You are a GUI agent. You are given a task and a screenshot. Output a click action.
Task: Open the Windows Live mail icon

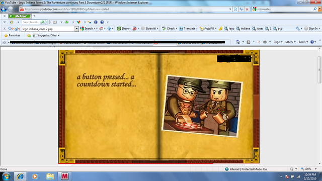click(x=55, y=22)
